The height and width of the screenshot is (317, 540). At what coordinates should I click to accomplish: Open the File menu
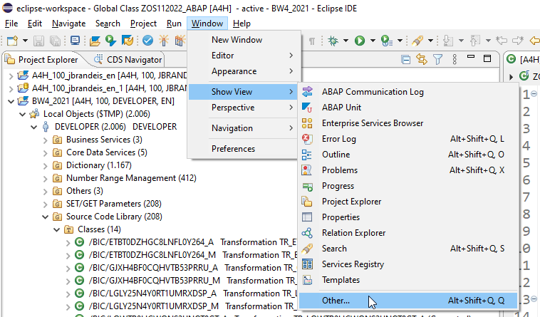coord(11,24)
